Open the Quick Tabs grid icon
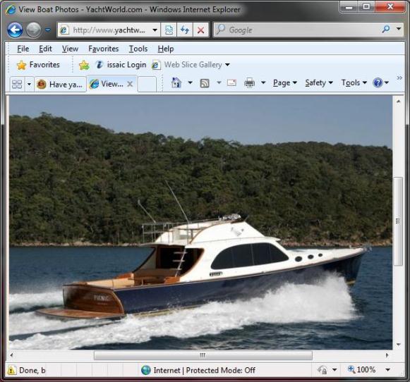The height and width of the screenshot is (382, 410). pyautogui.click(x=17, y=84)
